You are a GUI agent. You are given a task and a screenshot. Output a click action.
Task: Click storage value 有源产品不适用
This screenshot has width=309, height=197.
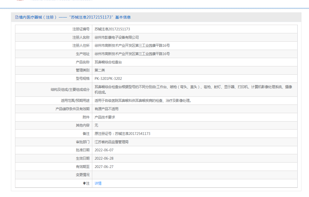(x=106, y=109)
